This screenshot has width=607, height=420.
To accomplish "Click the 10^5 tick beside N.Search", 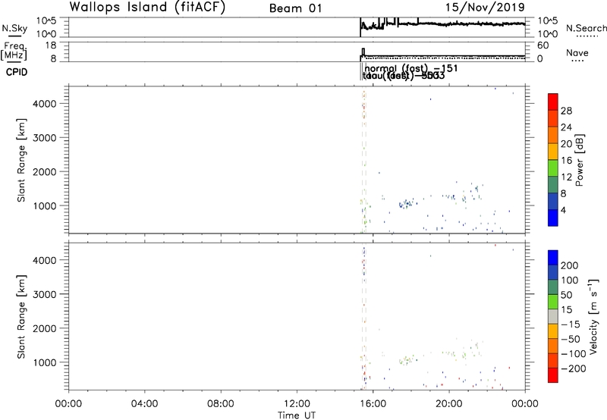I will click(x=547, y=21).
